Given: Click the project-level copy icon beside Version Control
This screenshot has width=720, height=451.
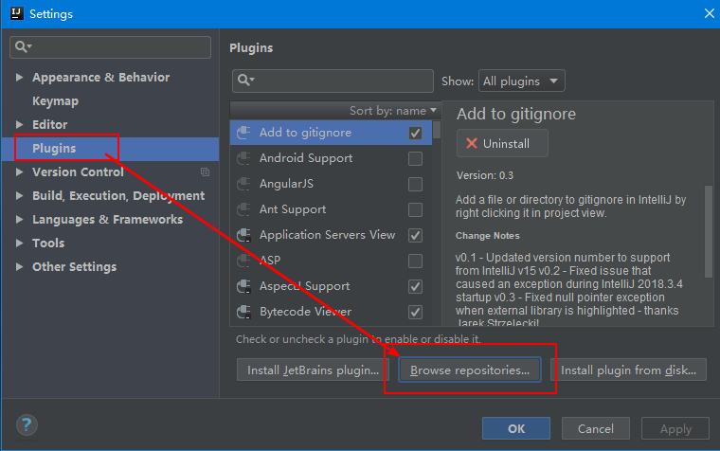Looking at the screenshot, I should tap(205, 171).
